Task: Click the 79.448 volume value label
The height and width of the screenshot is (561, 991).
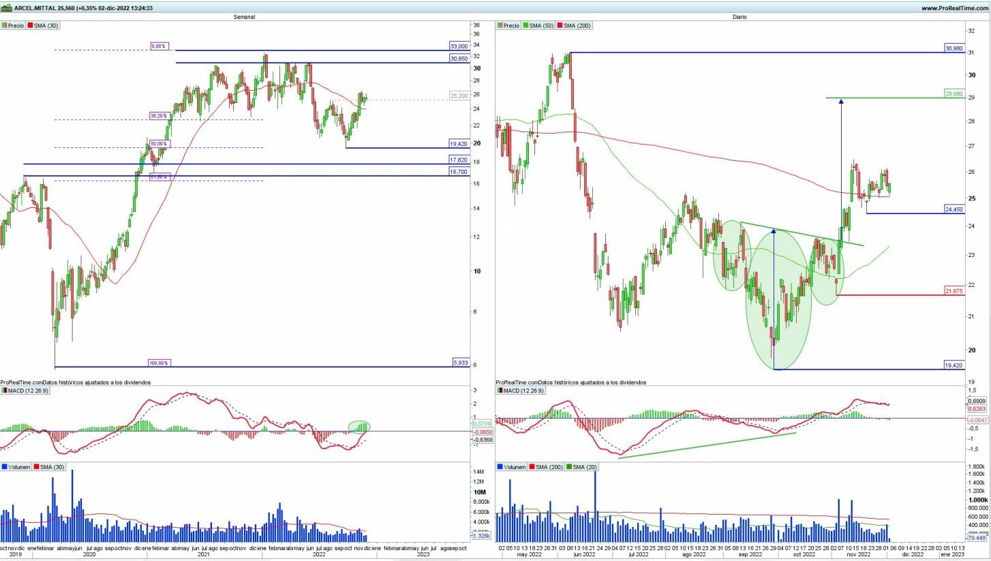Action: tap(976, 538)
